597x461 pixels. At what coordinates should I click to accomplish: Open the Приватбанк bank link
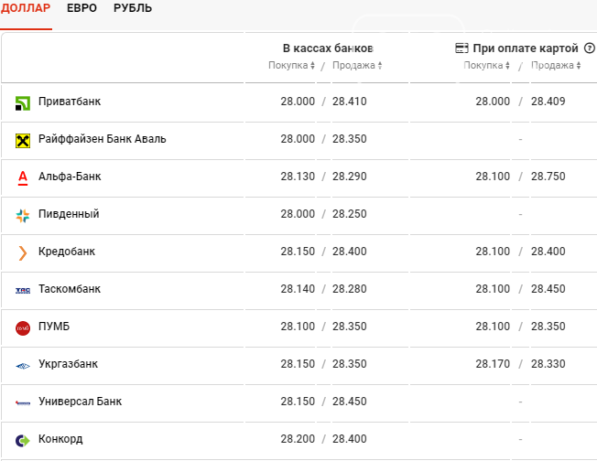click(69, 102)
